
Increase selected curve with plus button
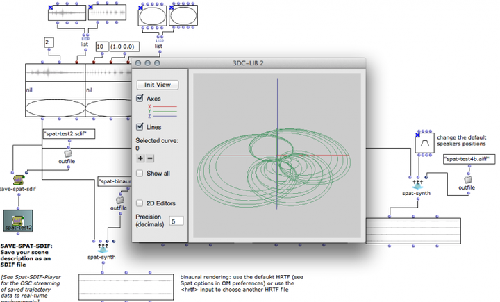pyautogui.click(x=140, y=158)
